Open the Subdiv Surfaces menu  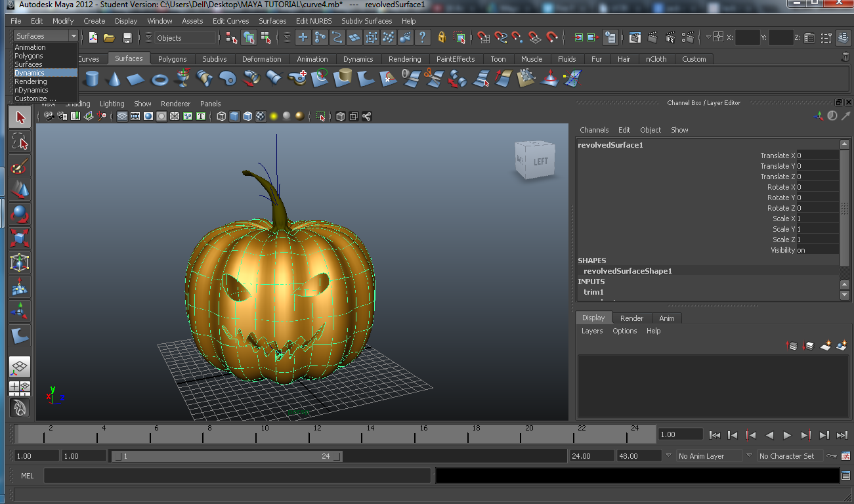(366, 21)
